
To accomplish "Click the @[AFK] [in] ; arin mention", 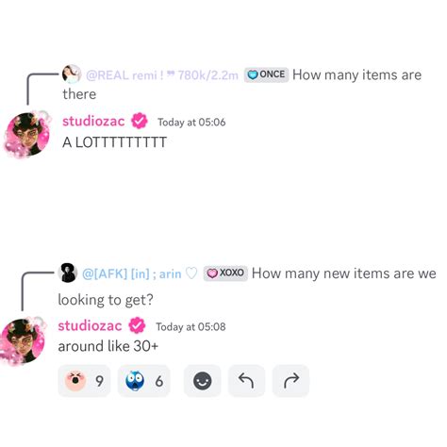I will point(140,273).
